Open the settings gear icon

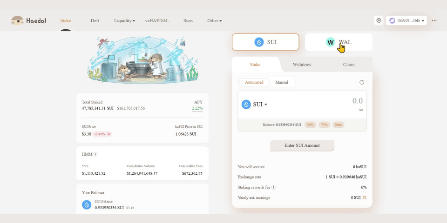coord(379,20)
